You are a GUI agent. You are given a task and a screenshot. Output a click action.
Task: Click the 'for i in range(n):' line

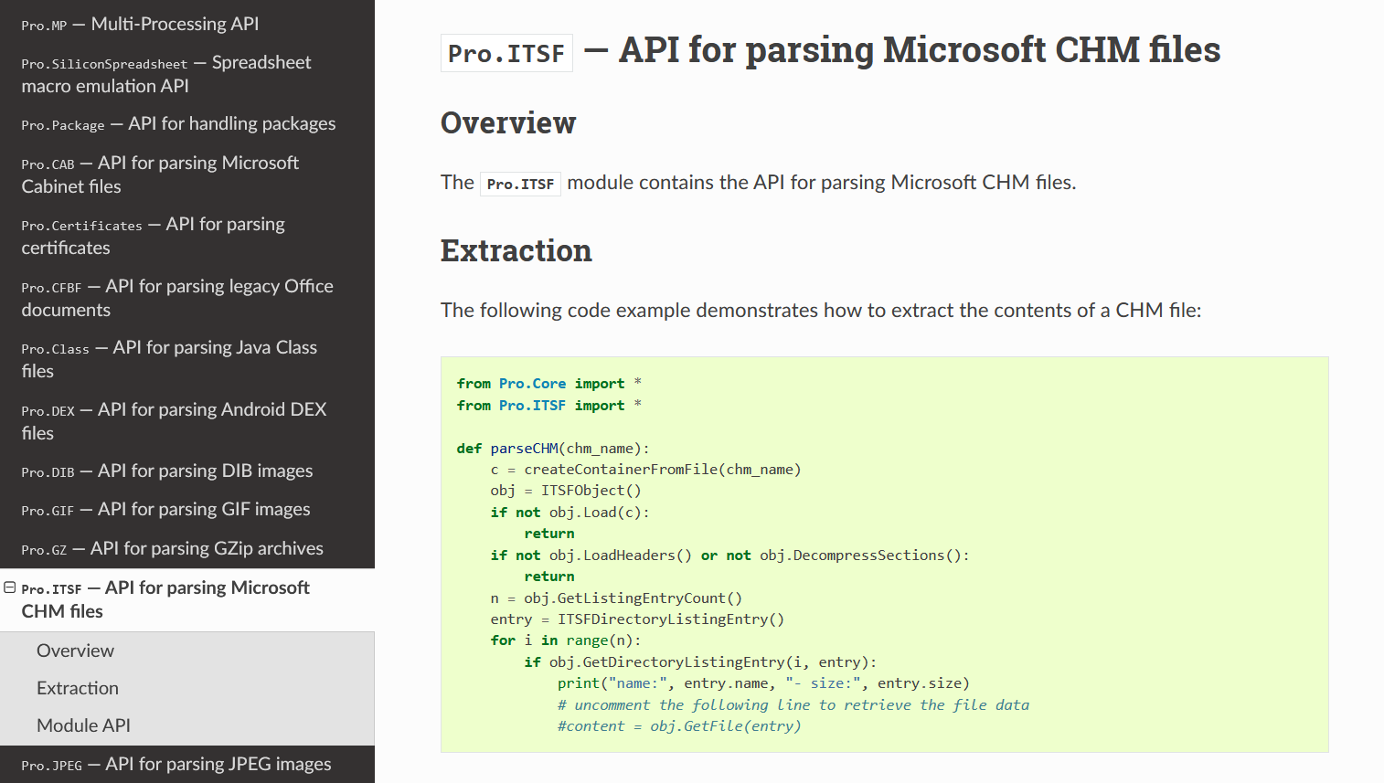(x=566, y=640)
